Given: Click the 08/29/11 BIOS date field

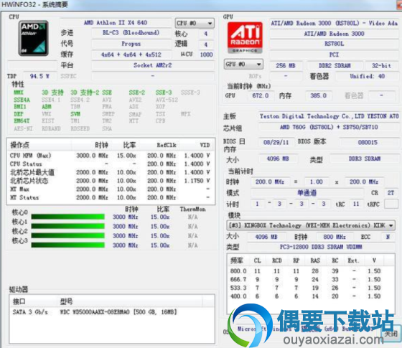Looking at the screenshot, I should 276,142.
